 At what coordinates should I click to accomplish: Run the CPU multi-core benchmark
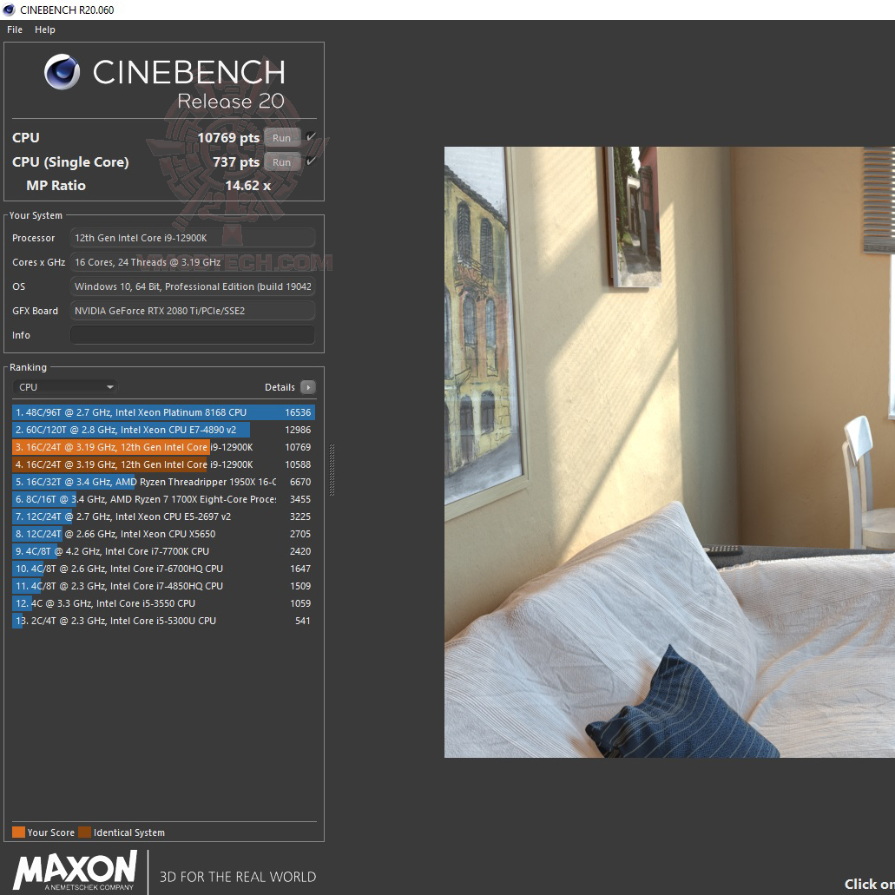(x=282, y=137)
